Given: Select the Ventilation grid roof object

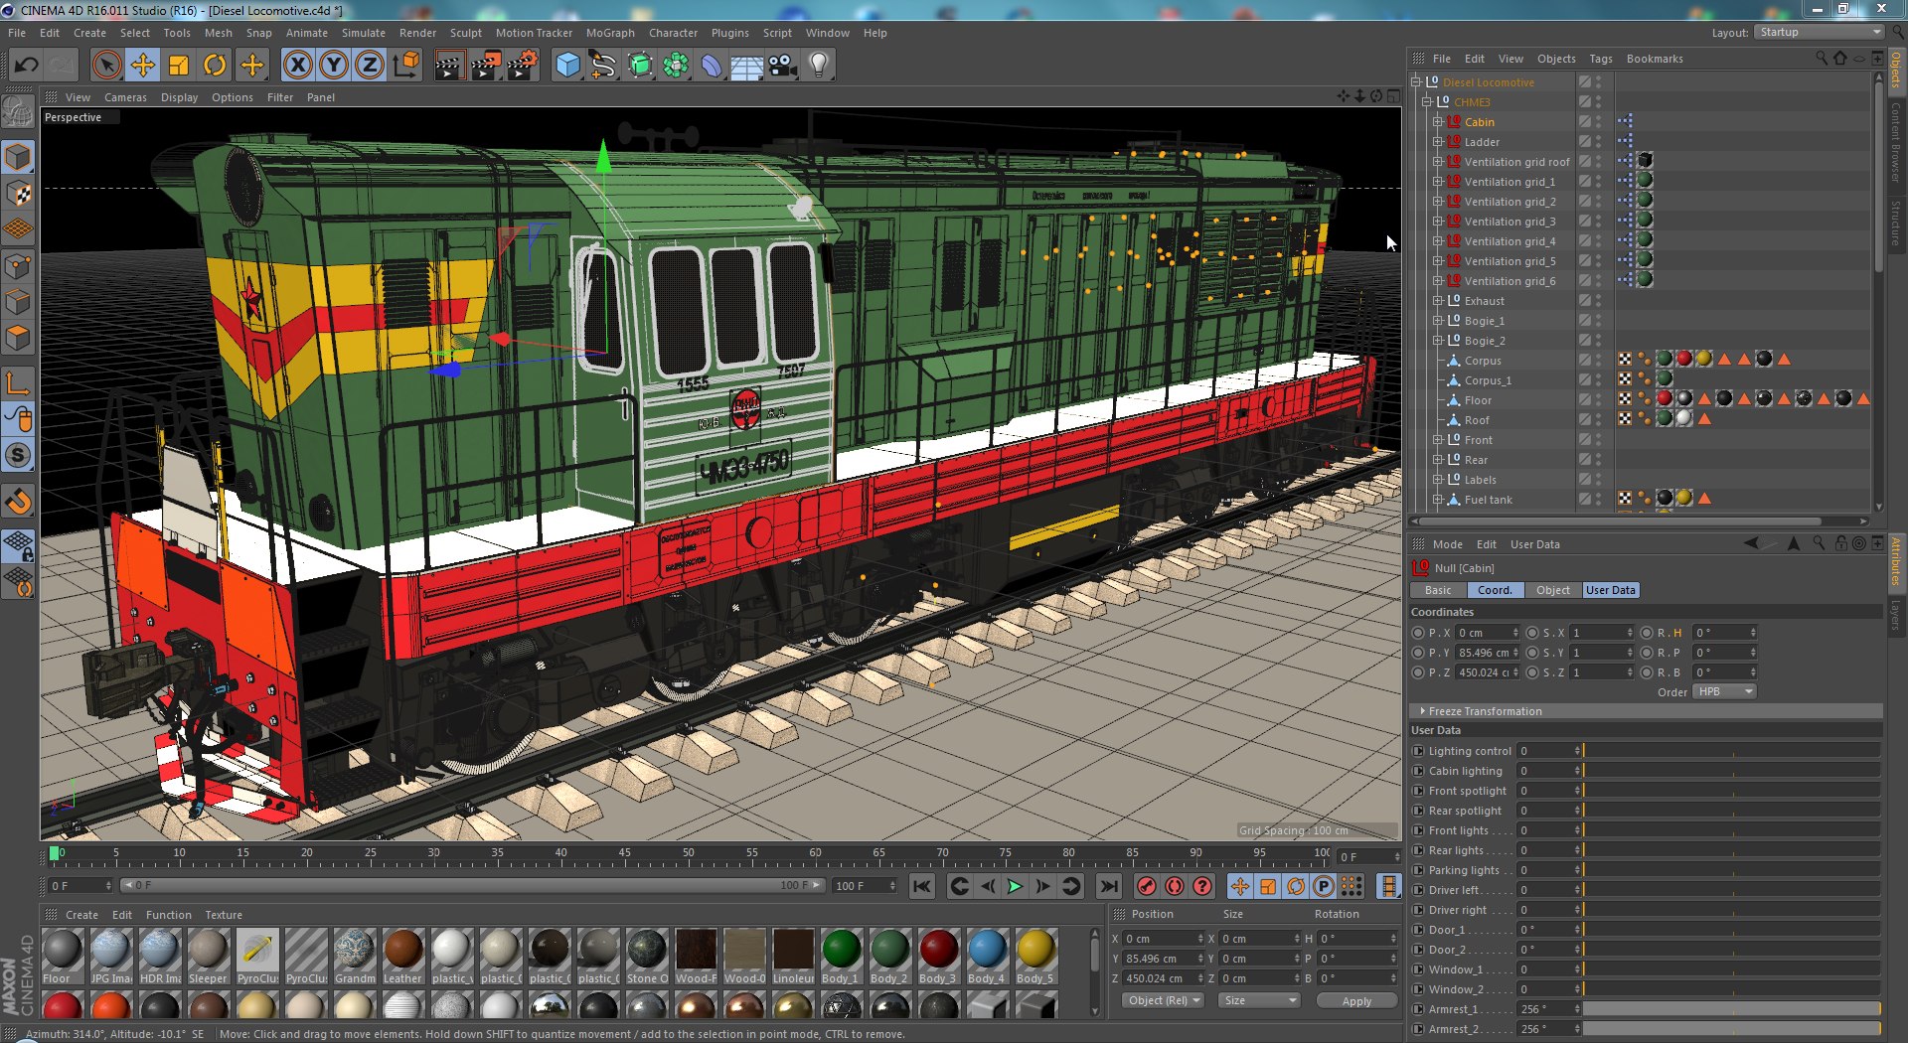Looking at the screenshot, I should click(1516, 162).
